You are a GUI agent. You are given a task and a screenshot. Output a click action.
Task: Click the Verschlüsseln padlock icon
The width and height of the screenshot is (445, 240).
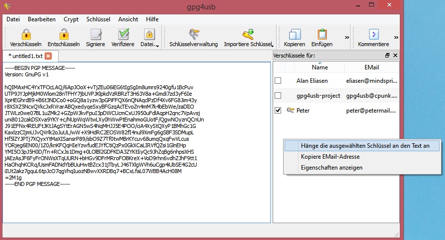(26, 35)
